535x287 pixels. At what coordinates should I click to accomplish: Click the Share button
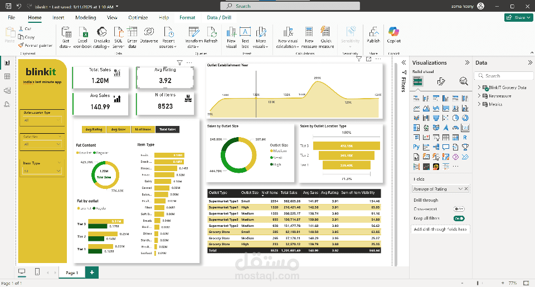click(519, 17)
